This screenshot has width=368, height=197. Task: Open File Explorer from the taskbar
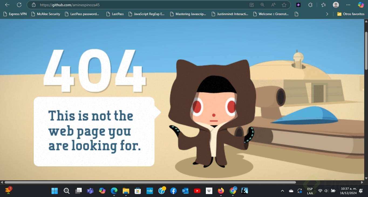[126, 191]
